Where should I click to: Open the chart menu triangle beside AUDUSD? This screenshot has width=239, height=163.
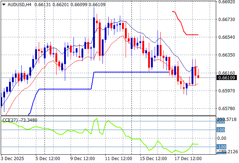(4, 5)
